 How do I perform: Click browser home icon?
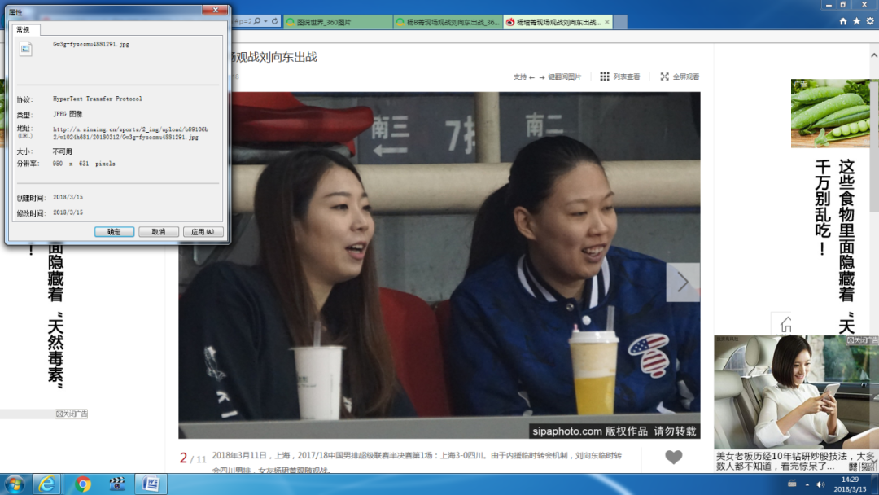coord(843,21)
